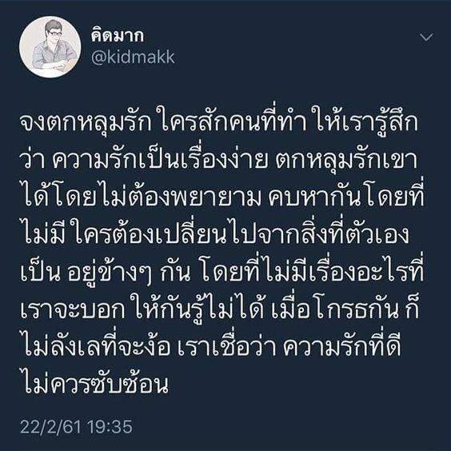Click the phrase ใครต้องเปลี่ยนไปจากสิ่งที่ตัวเอง in the tweet
451x451 pixels.
241,233
